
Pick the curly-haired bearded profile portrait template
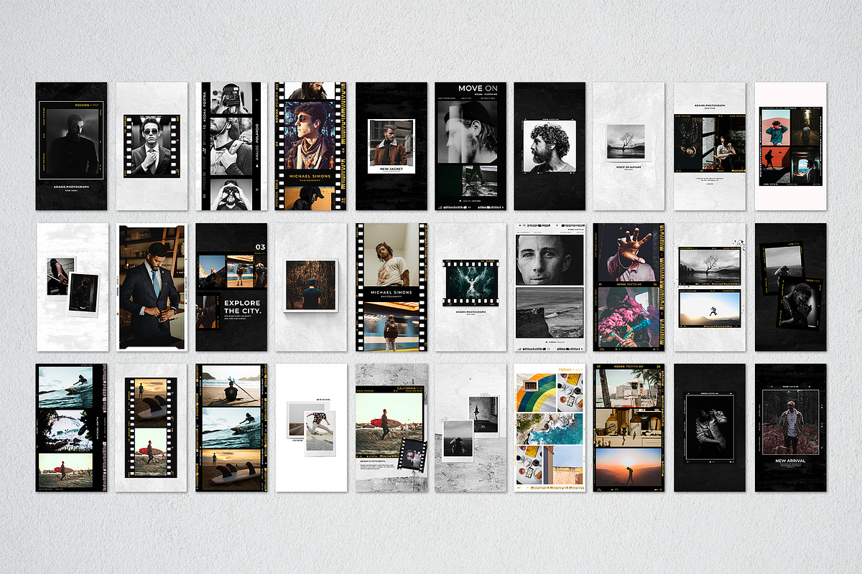(550, 146)
